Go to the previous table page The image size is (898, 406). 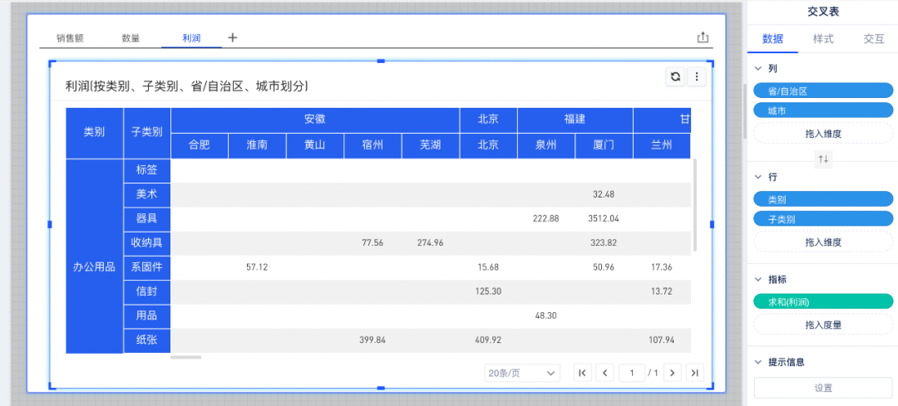click(605, 374)
